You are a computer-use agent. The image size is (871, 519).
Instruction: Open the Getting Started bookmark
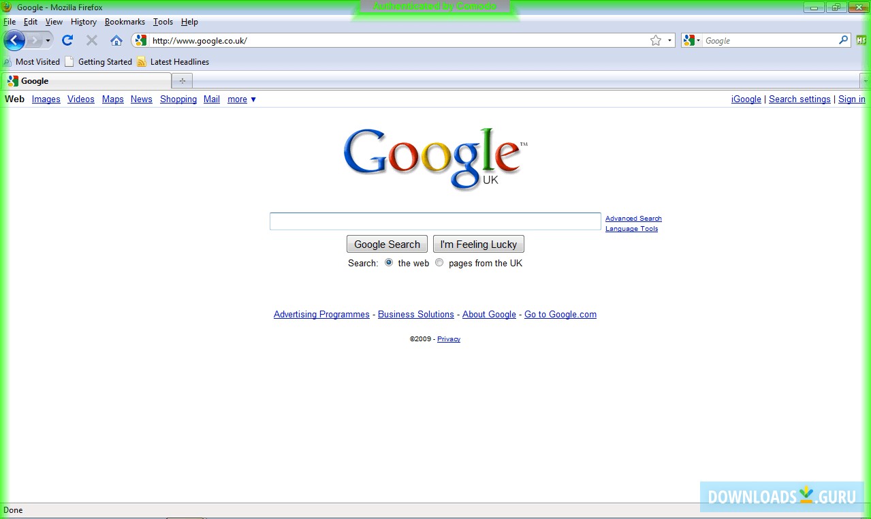99,61
